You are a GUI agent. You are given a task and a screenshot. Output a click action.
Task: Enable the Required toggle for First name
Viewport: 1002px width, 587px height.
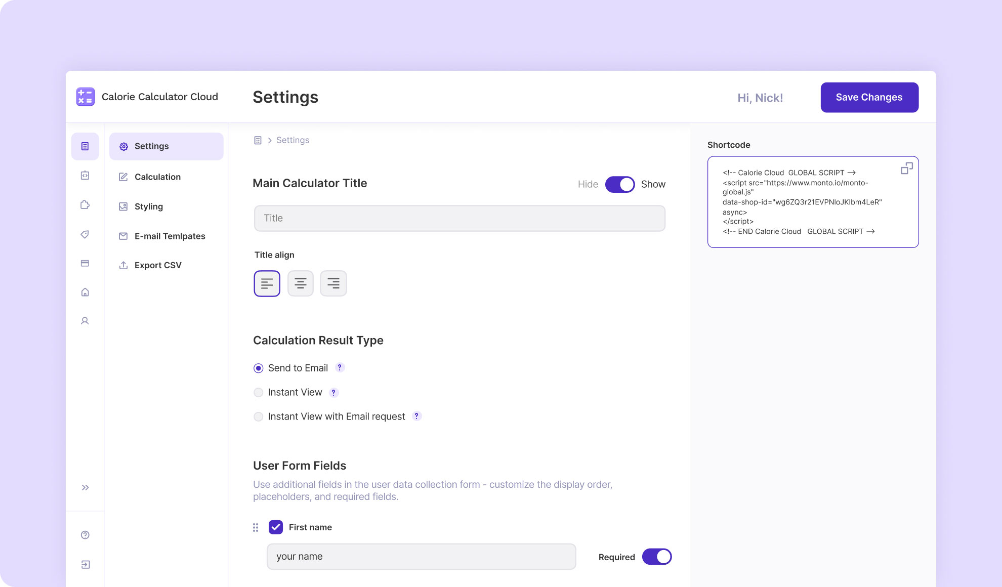657,557
